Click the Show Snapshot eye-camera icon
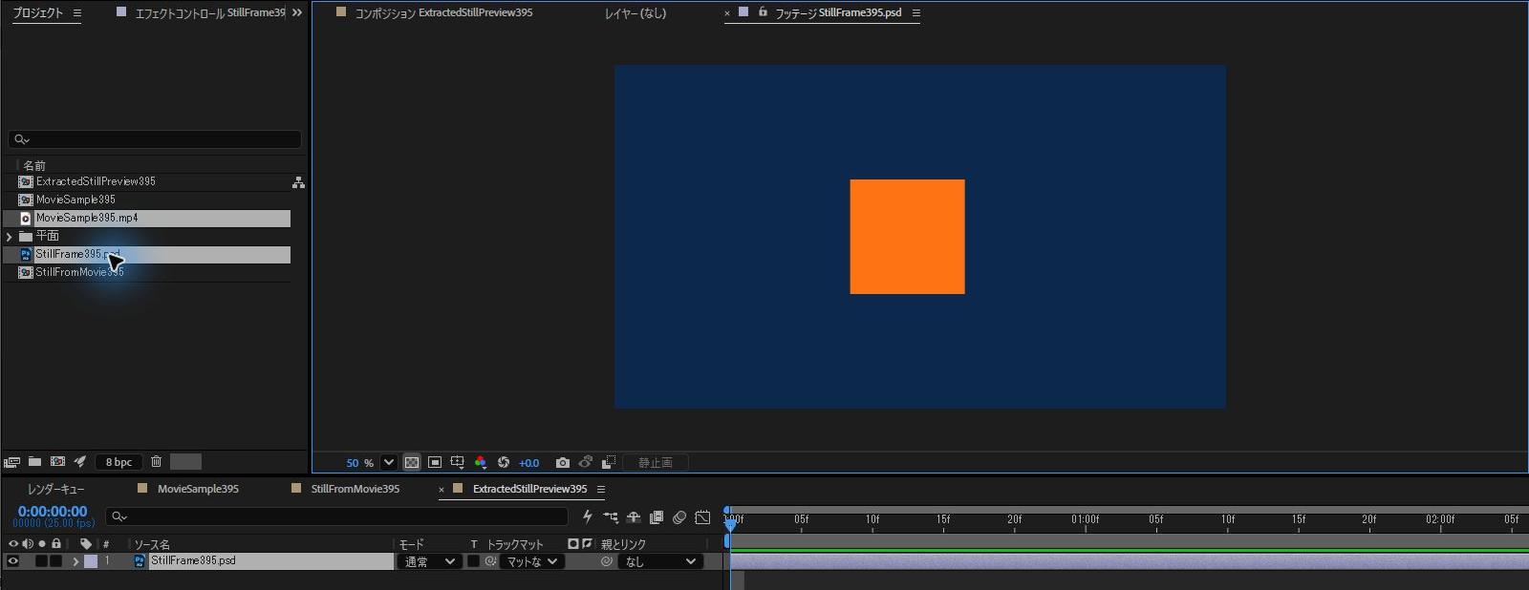Image resolution: width=1529 pixels, height=590 pixels. [x=586, y=463]
